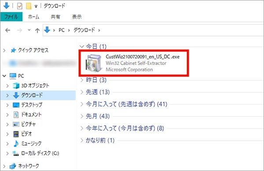Expand the かなり前 (1) group
The width and height of the screenshot is (264, 171).
tap(82, 140)
